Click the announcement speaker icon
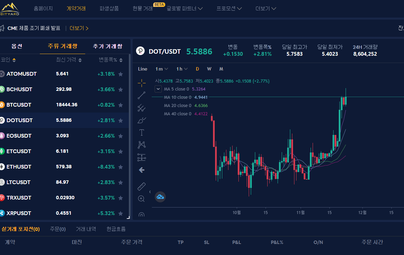This screenshot has height=255, width=404. point(2,28)
